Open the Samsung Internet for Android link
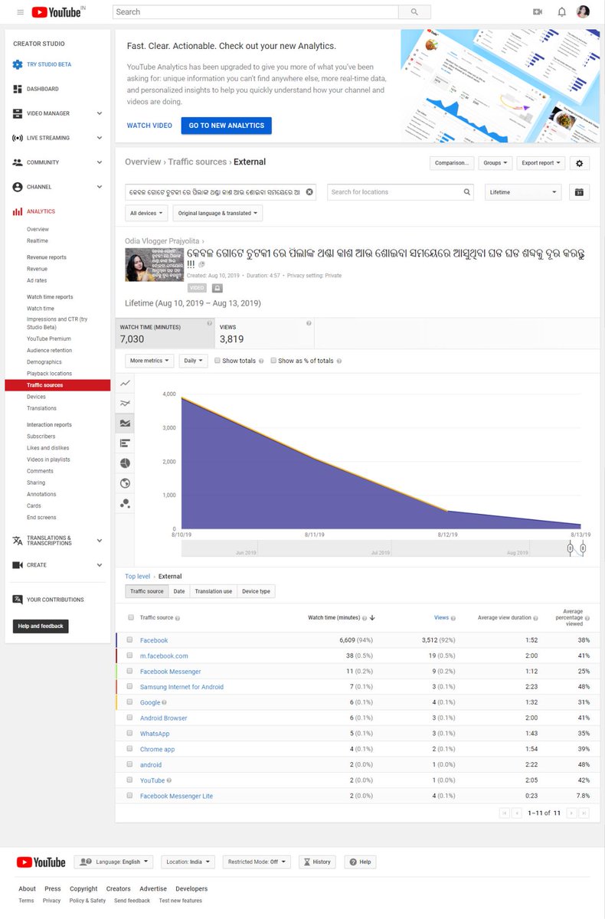This screenshot has height=919, width=605. (x=181, y=687)
